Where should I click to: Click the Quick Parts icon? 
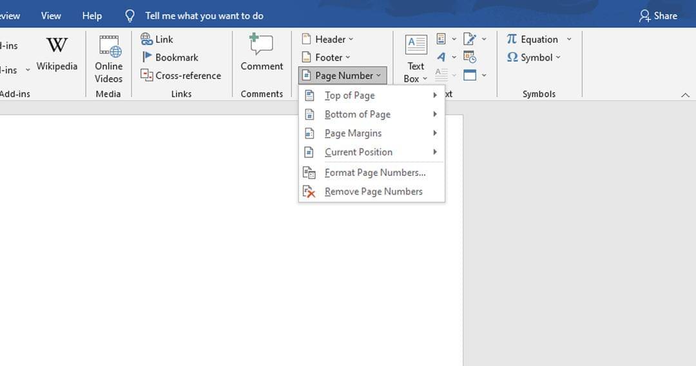pos(441,39)
